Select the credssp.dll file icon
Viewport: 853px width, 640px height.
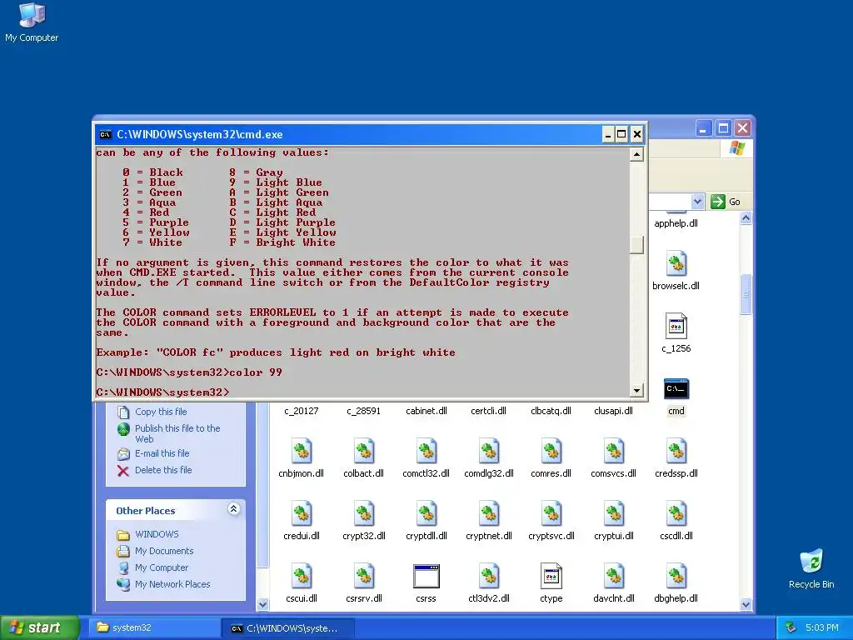[676, 452]
